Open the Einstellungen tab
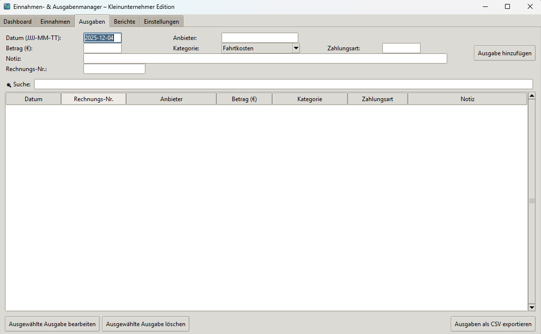 (161, 21)
